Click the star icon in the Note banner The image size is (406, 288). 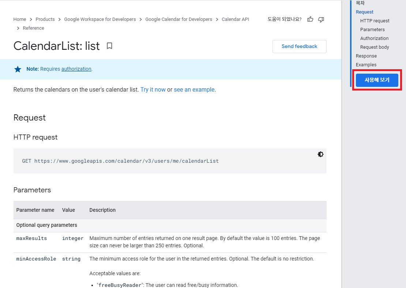pyautogui.click(x=18, y=69)
